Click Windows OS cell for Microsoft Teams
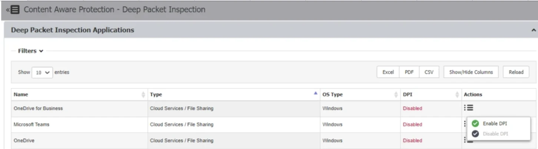The width and height of the screenshot is (538, 149). click(360, 125)
